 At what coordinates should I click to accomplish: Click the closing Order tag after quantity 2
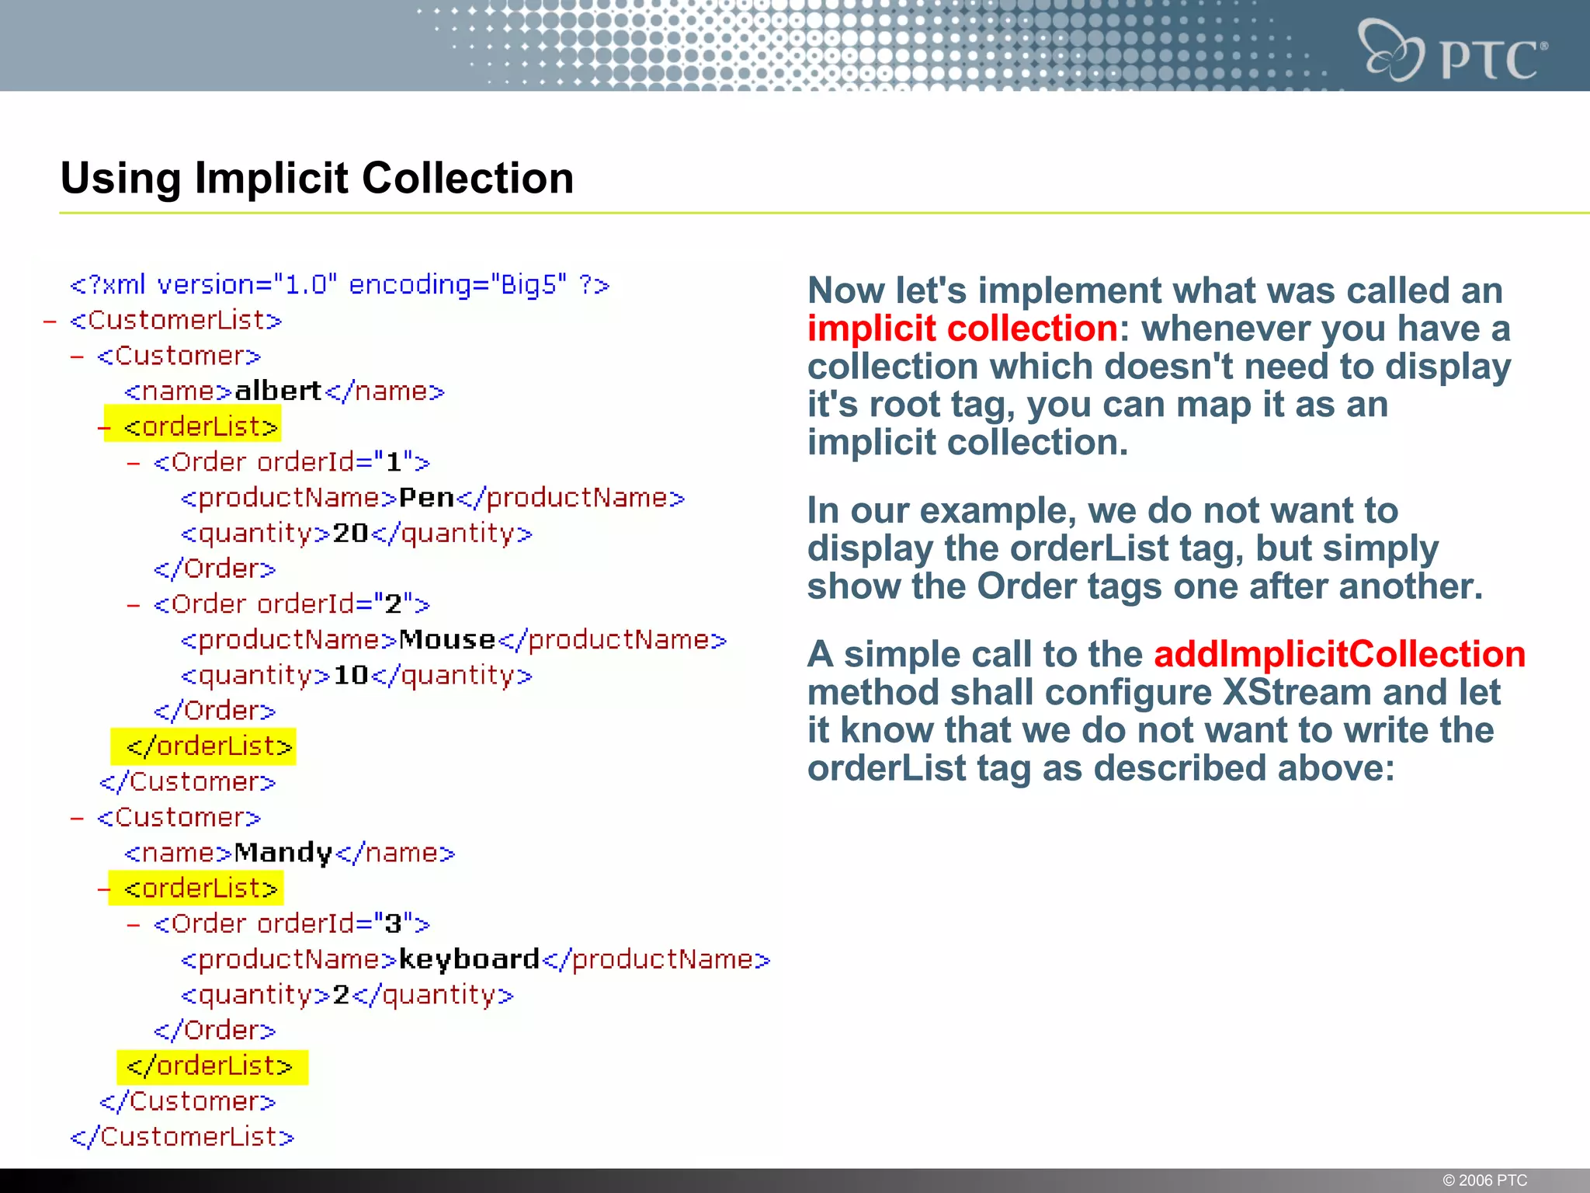click(214, 1030)
